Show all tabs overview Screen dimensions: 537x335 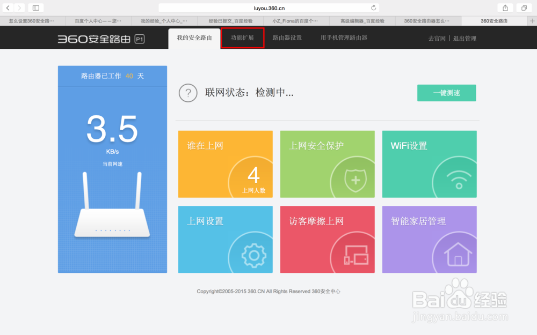(x=524, y=8)
